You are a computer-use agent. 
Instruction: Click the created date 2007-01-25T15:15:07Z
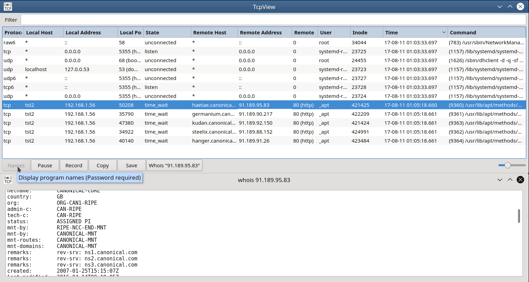click(88, 271)
